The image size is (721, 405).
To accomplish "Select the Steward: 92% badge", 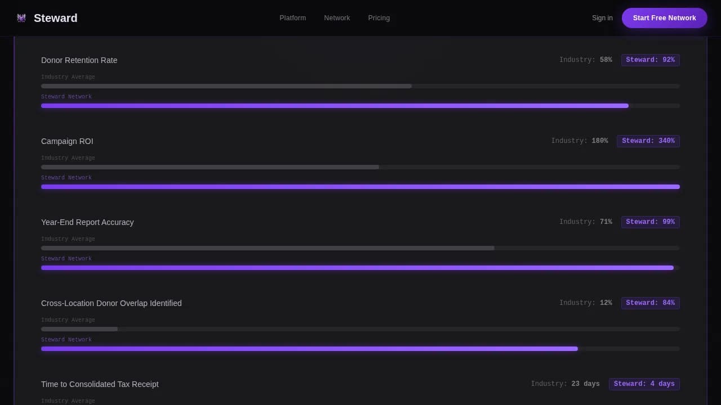I will 651,60.
